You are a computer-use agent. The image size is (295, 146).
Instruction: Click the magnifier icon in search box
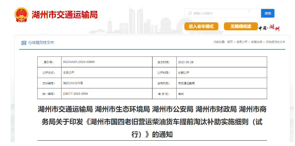click(190, 13)
